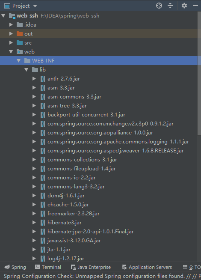Open the Terminal tool window tab
201x280 pixels.
tap(48, 267)
